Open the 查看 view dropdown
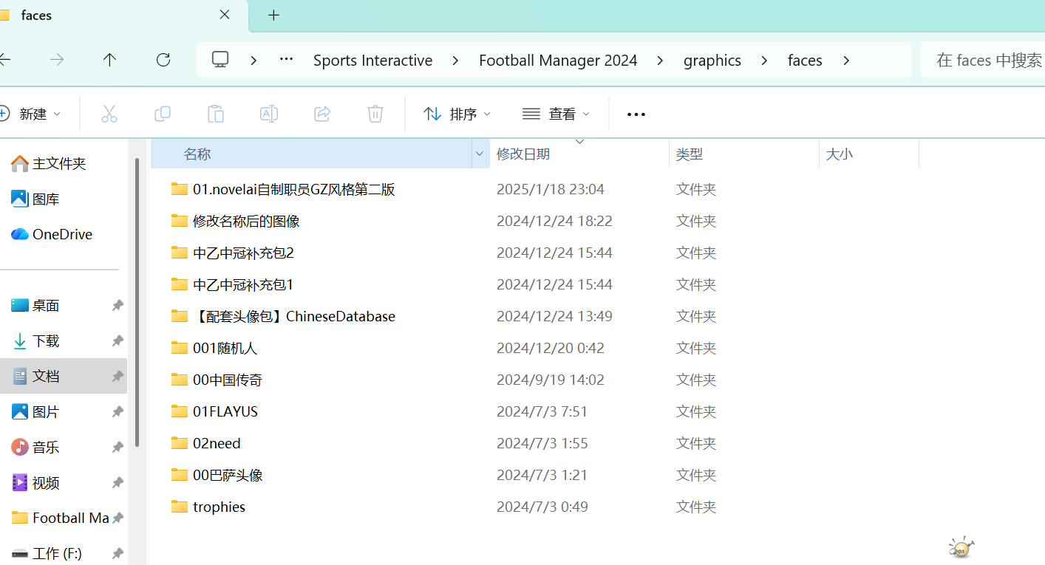 (556, 114)
